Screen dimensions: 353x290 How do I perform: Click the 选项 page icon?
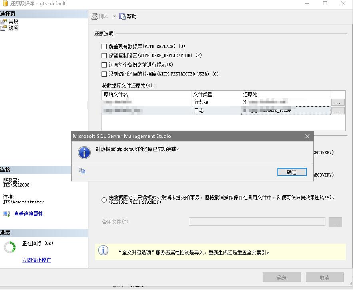click(x=4, y=28)
